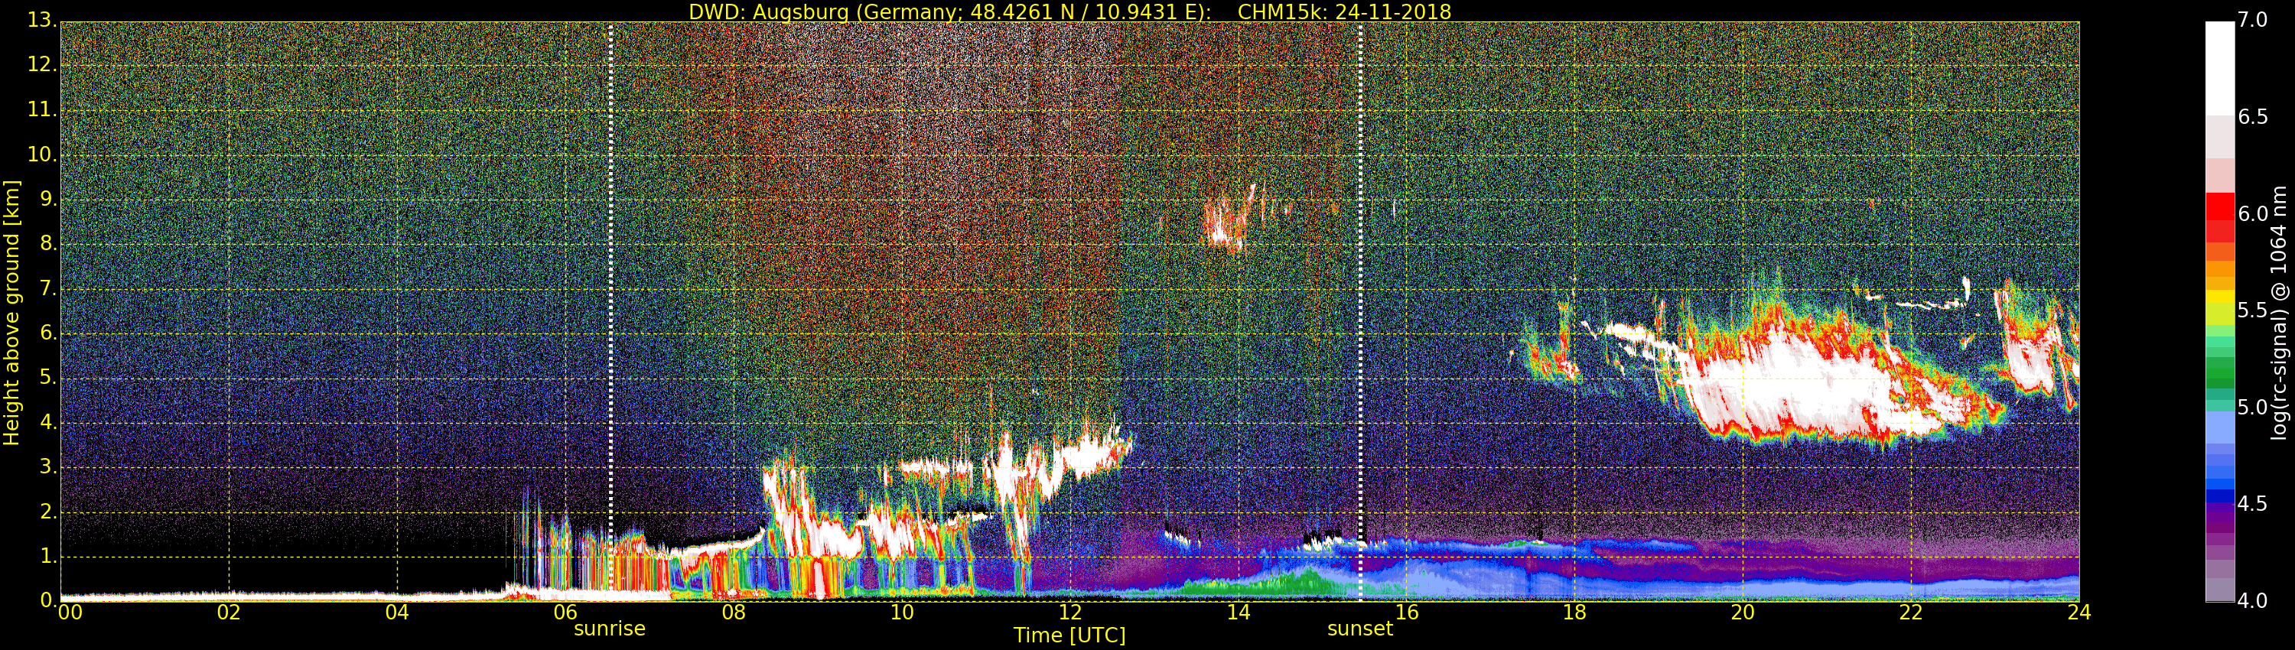Screen dimensions: 2295x650
Task: Click the '7.' tick on the height axis
Action: click(x=47, y=288)
